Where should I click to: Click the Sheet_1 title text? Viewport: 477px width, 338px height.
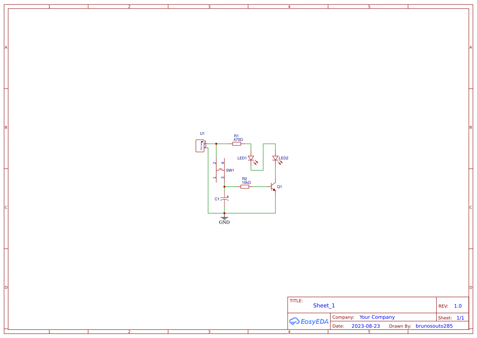tap(324, 306)
